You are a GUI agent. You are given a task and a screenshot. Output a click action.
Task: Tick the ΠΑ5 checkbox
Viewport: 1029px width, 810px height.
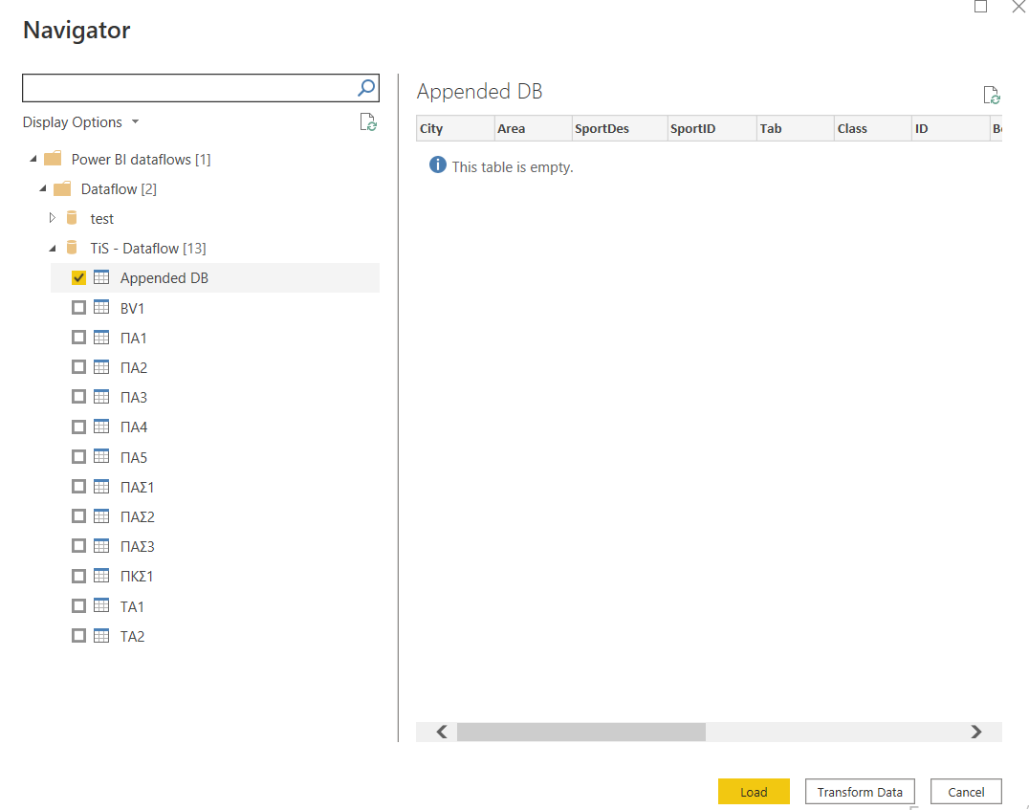[x=78, y=456]
